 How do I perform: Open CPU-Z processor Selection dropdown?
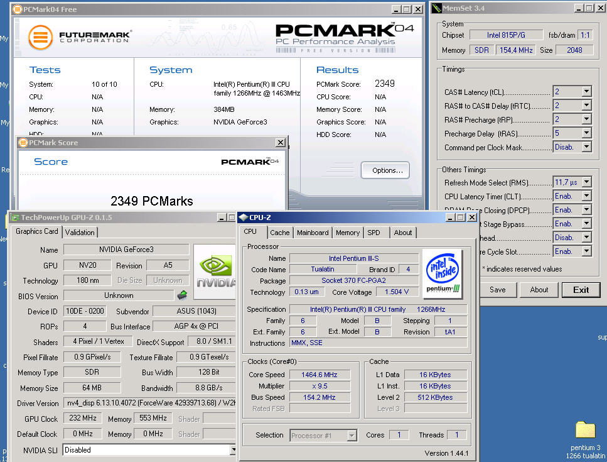coord(352,435)
